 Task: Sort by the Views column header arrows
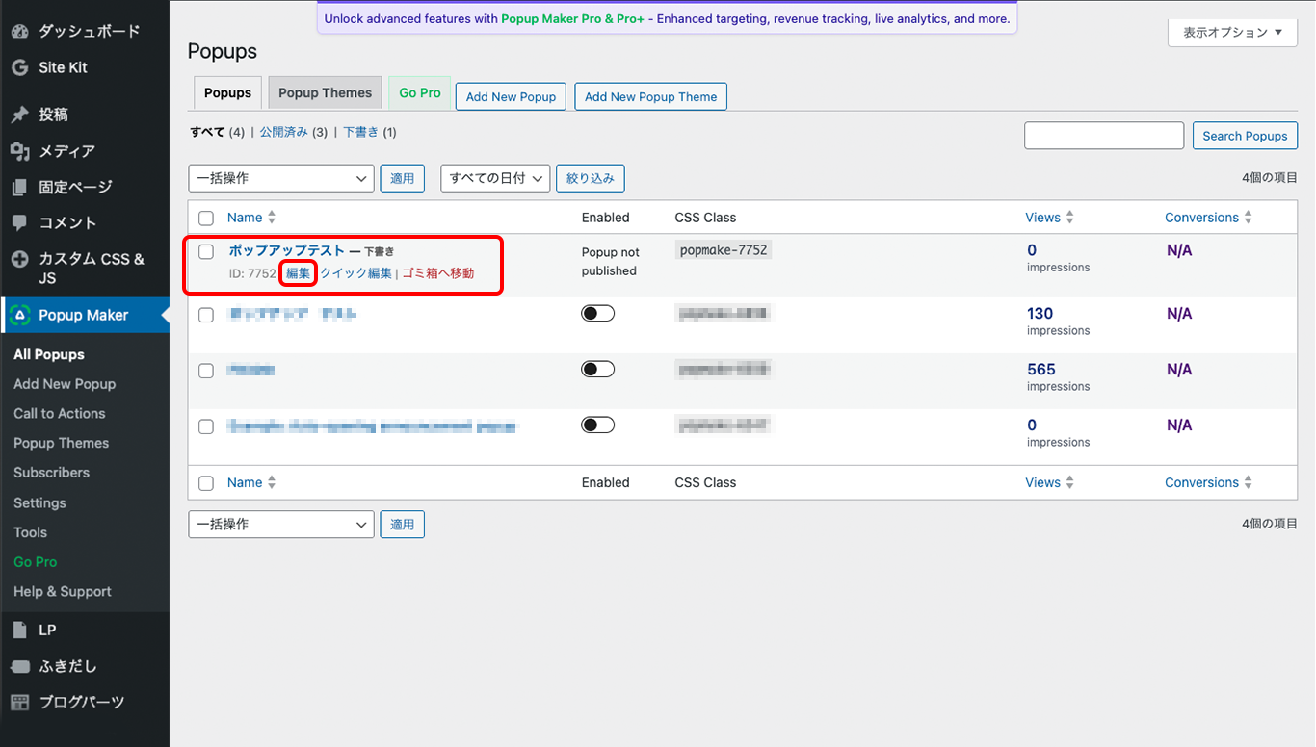[1069, 218]
